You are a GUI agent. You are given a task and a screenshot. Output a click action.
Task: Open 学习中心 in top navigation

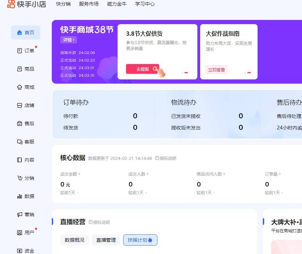pos(145,4)
